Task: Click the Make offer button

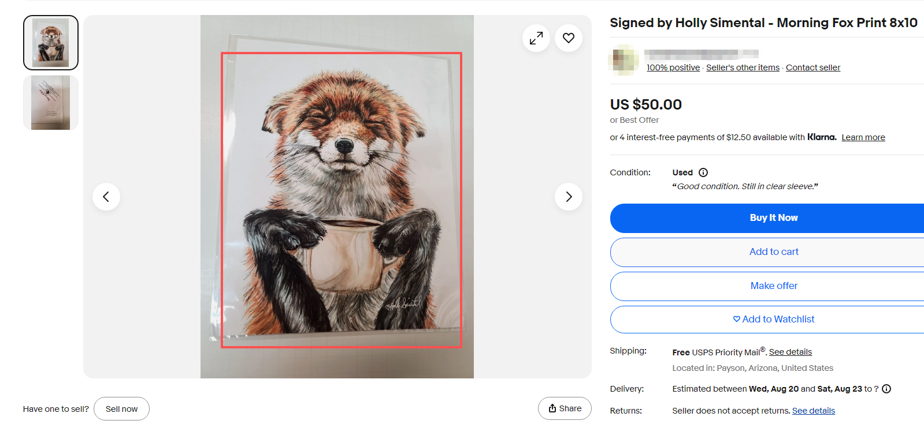Action: click(773, 286)
